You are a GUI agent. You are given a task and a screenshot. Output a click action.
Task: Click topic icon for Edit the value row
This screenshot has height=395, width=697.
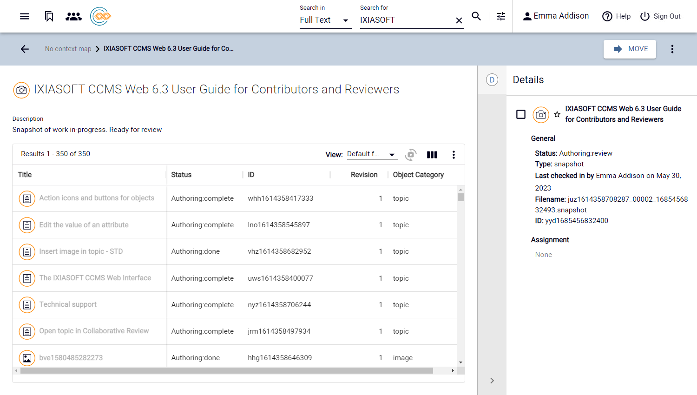coord(27,225)
